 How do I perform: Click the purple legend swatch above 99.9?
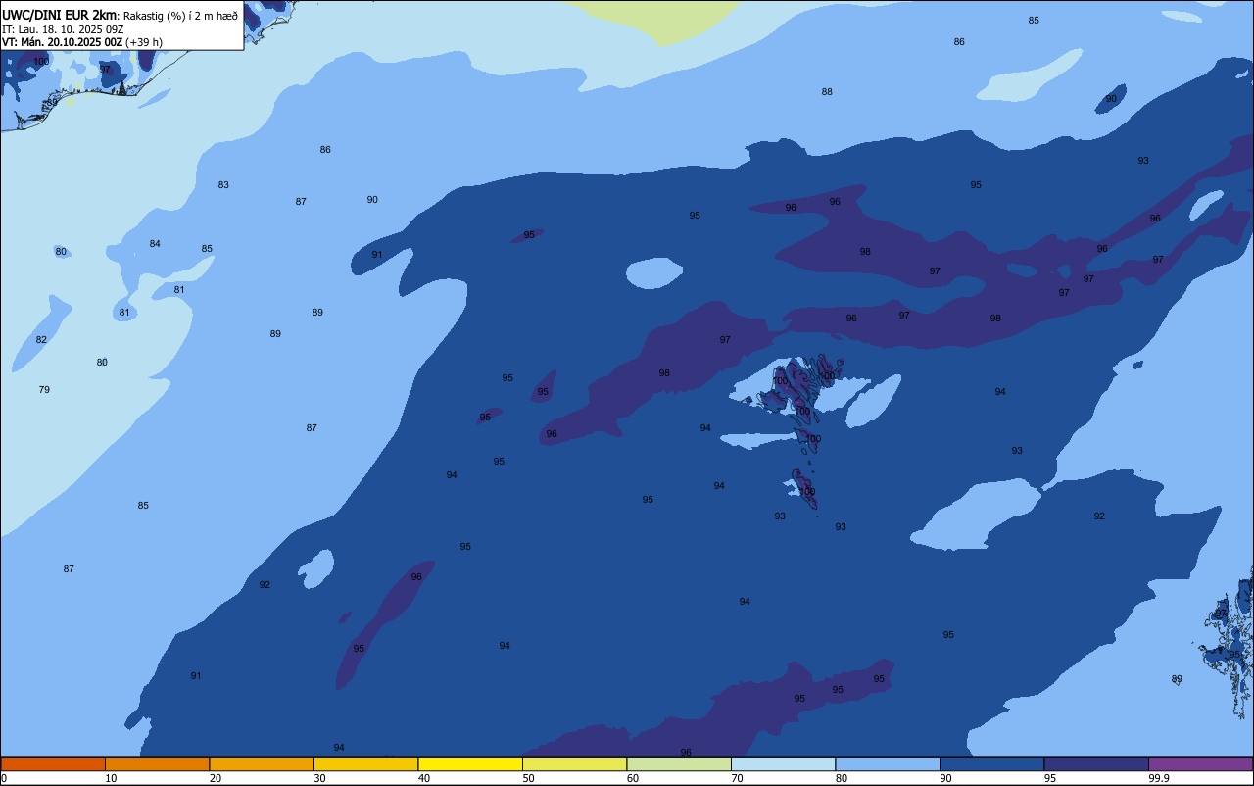[x=1200, y=763]
